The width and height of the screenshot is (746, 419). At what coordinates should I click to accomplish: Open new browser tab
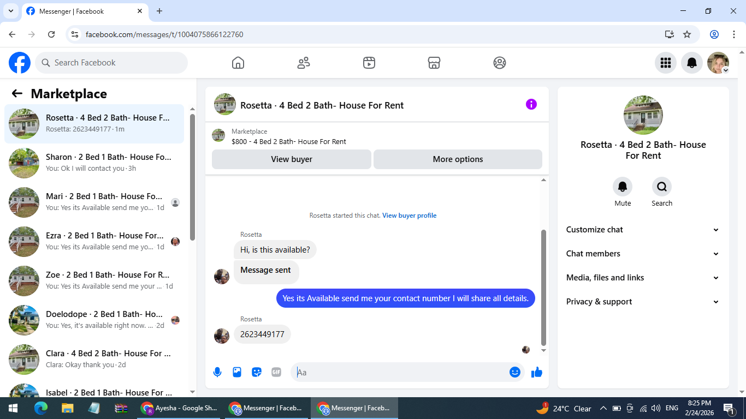[159, 11]
